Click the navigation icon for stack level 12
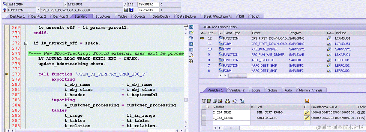 point(329,39)
